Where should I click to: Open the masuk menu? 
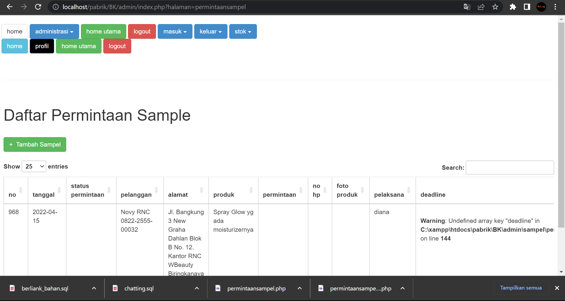click(175, 31)
